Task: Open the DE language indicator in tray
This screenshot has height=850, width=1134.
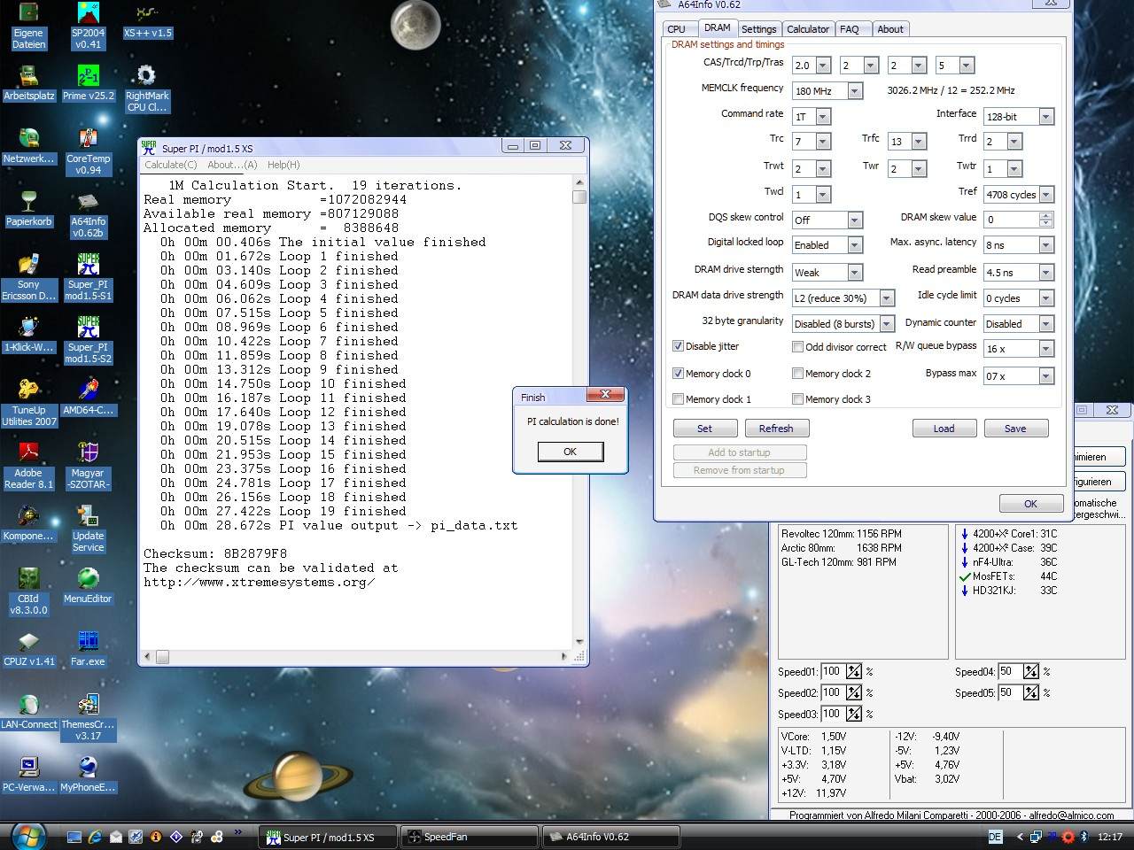Action: 995,837
